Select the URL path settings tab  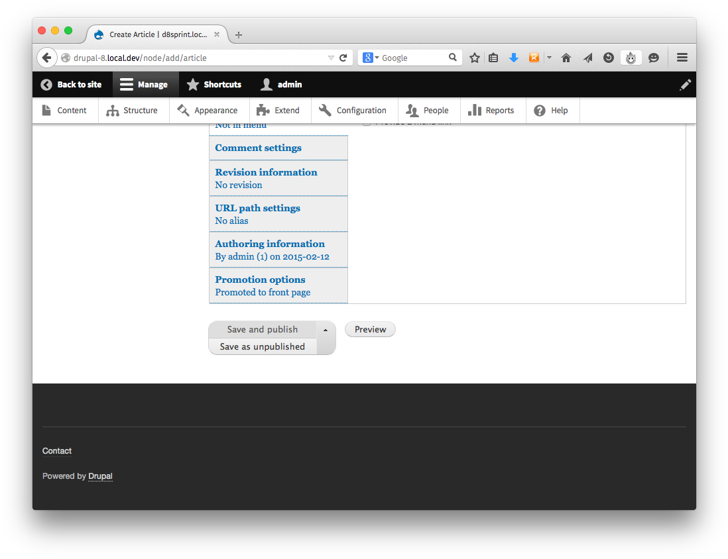click(x=278, y=214)
